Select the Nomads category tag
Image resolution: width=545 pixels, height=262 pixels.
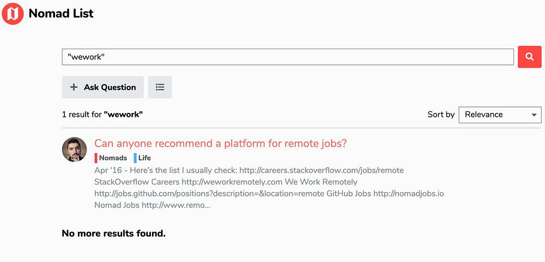tap(113, 158)
